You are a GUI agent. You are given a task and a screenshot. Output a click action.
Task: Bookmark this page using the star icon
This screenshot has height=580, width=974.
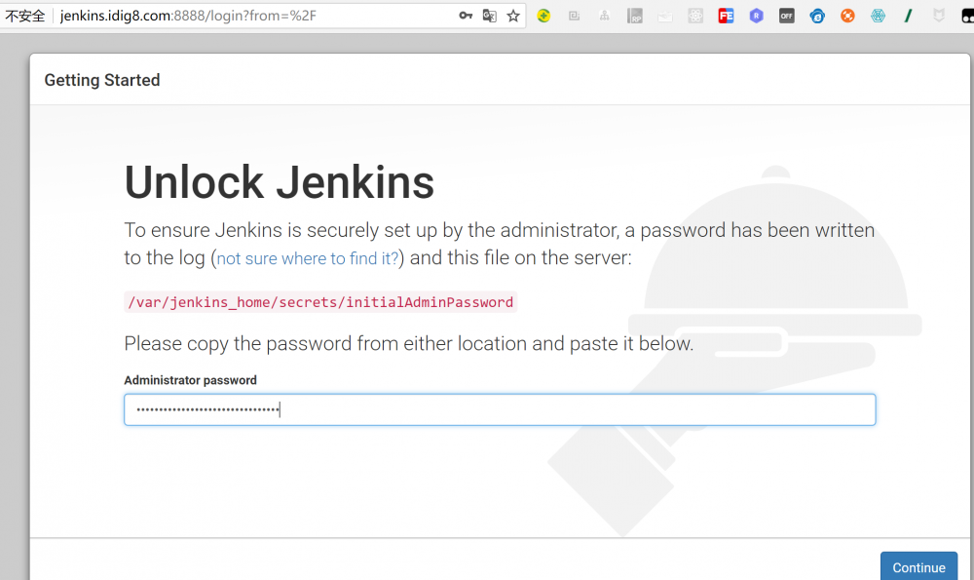click(x=513, y=15)
